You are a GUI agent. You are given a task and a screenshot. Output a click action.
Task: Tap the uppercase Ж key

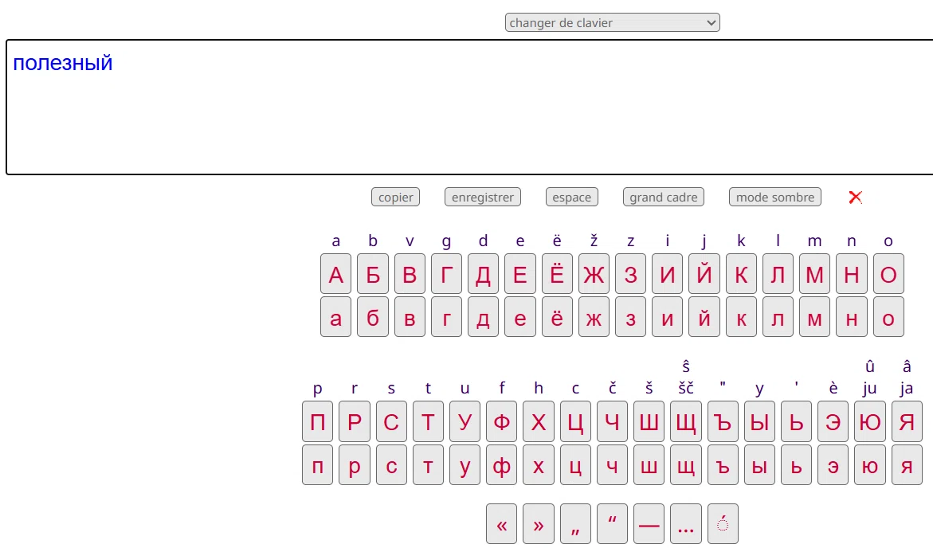pos(594,274)
